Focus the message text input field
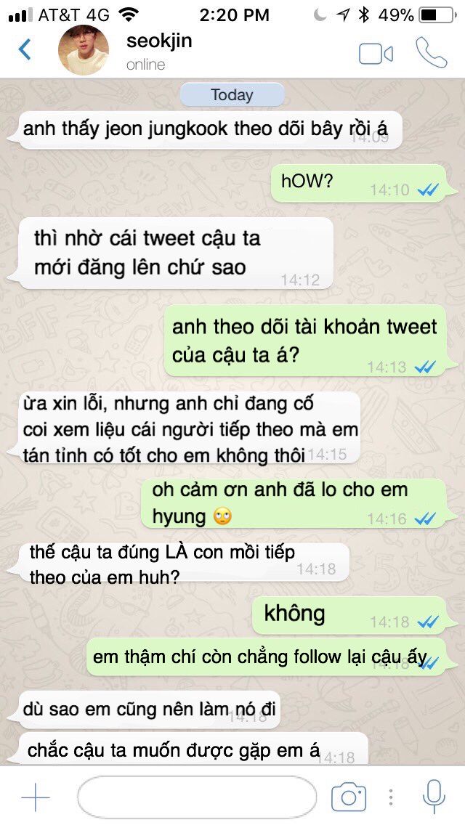Viewport: 465px width, 825px height. pos(197,797)
